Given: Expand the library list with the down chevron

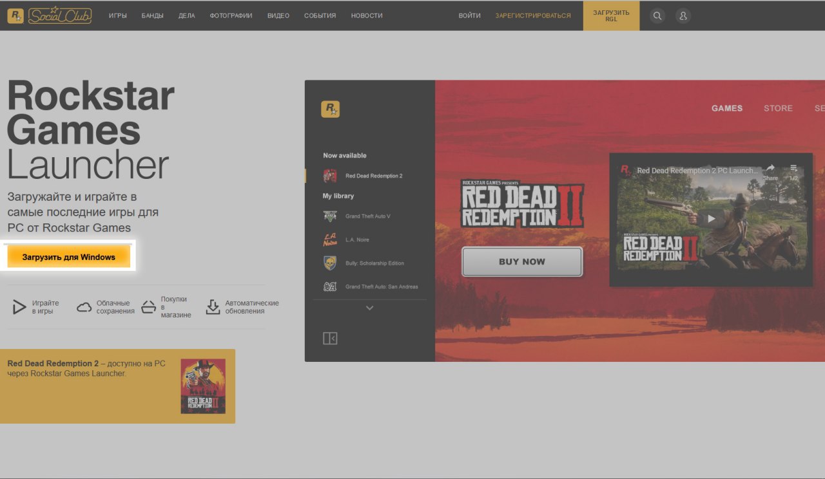Looking at the screenshot, I should click(369, 308).
